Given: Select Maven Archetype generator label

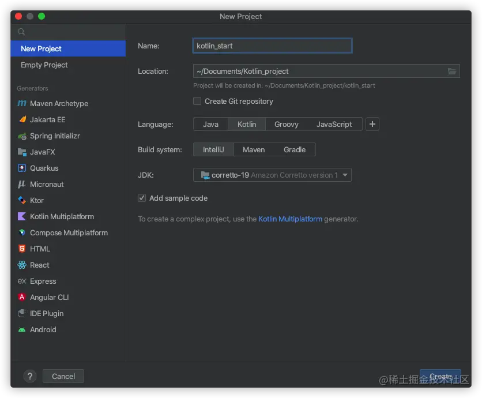Looking at the screenshot, I should [59, 104].
